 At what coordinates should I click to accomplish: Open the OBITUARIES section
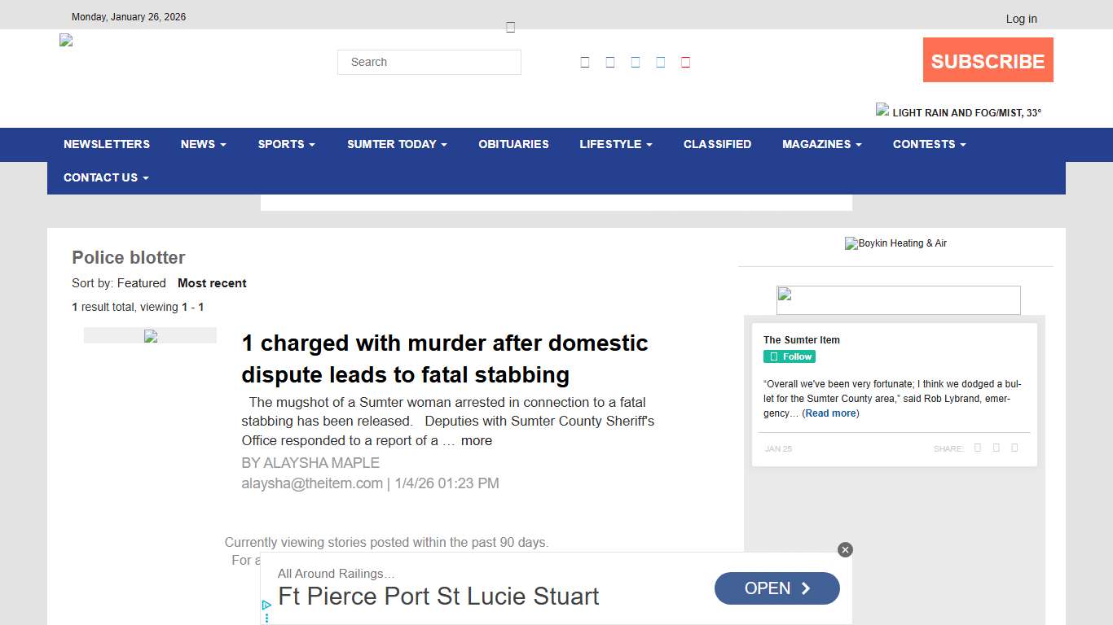513,144
